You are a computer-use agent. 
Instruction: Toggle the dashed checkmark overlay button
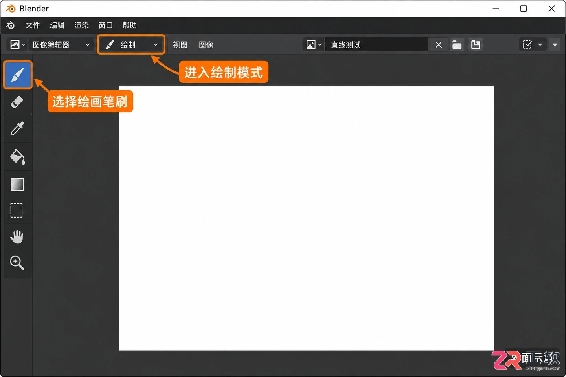[x=527, y=45]
